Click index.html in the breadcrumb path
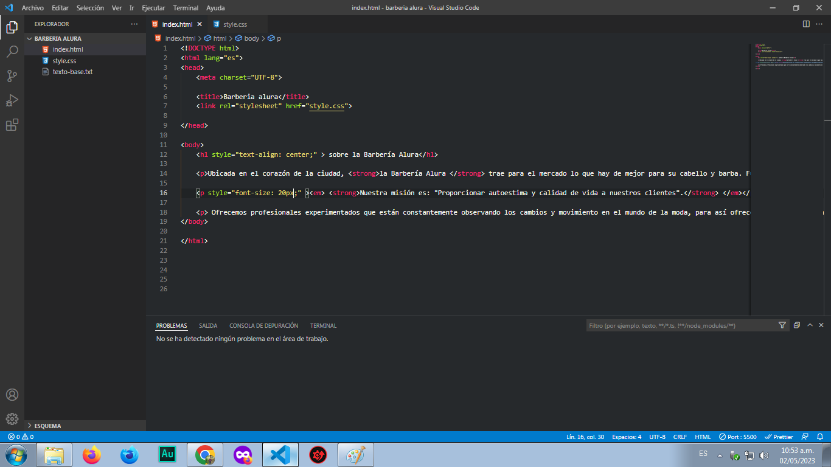831x467 pixels. [180, 38]
